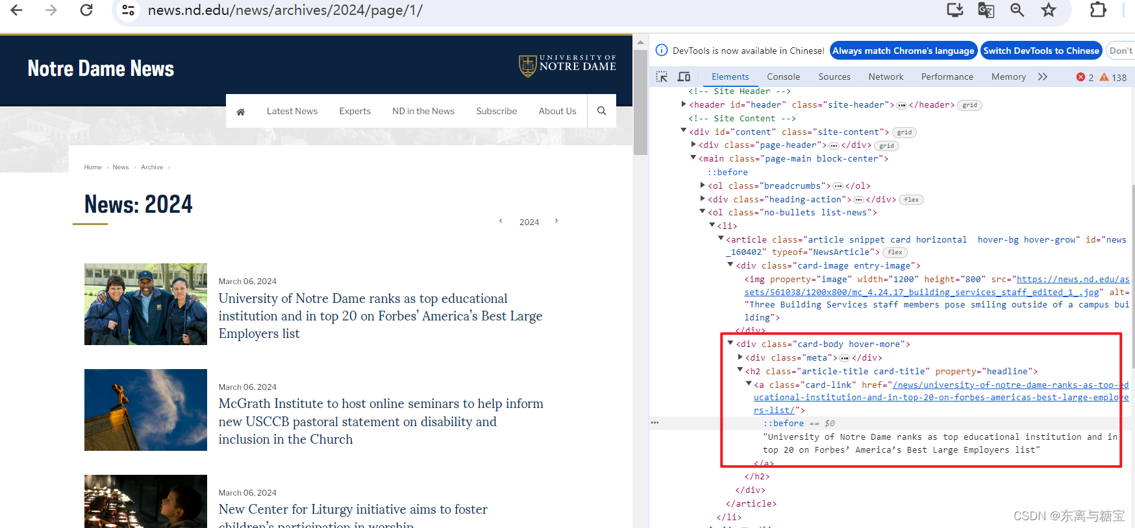The image size is (1135, 528).
Task: Switch to the Elements tab
Action: [x=730, y=77]
